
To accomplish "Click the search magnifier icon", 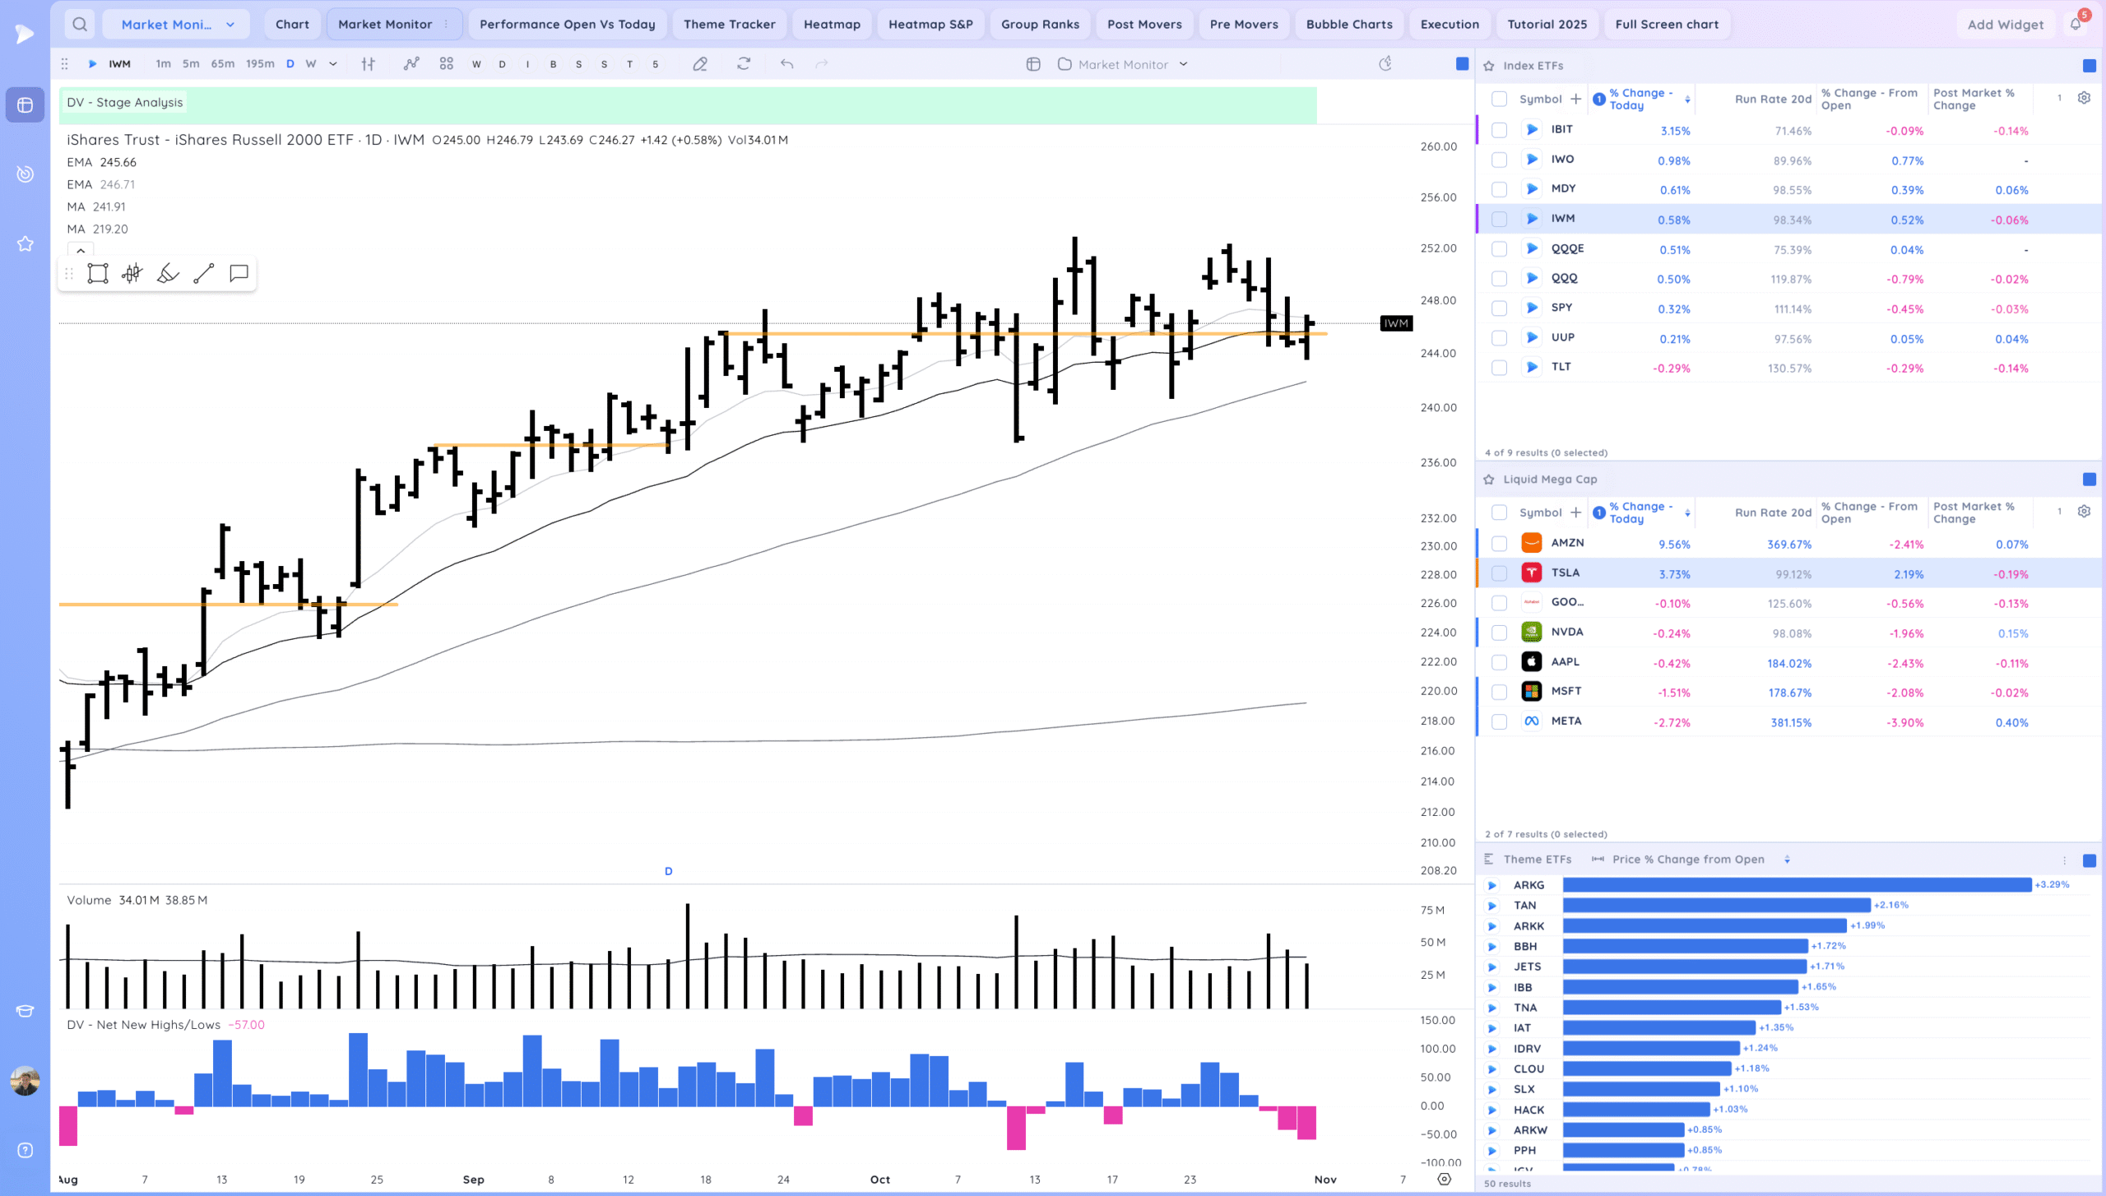I will (x=80, y=24).
